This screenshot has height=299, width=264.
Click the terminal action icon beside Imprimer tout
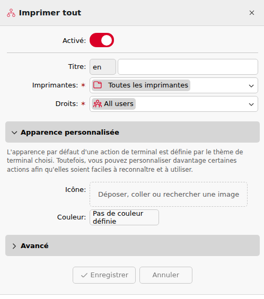coord(11,13)
